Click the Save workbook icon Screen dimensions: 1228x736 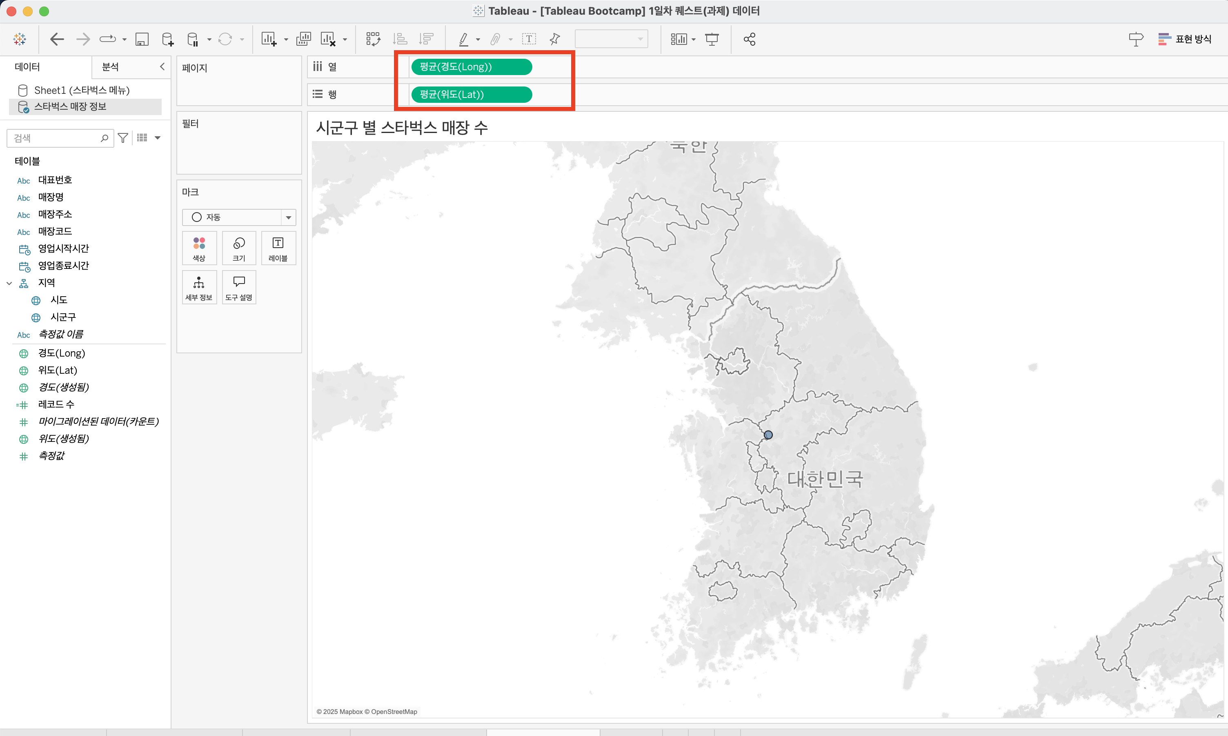tap(142, 39)
